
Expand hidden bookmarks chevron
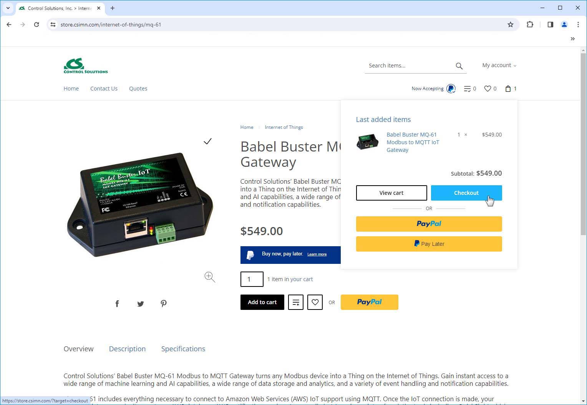572,39
